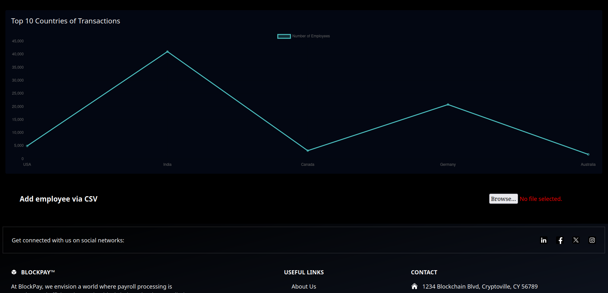Open the Instagram social icon
608x293 pixels.
pyautogui.click(x=592, y=240)
